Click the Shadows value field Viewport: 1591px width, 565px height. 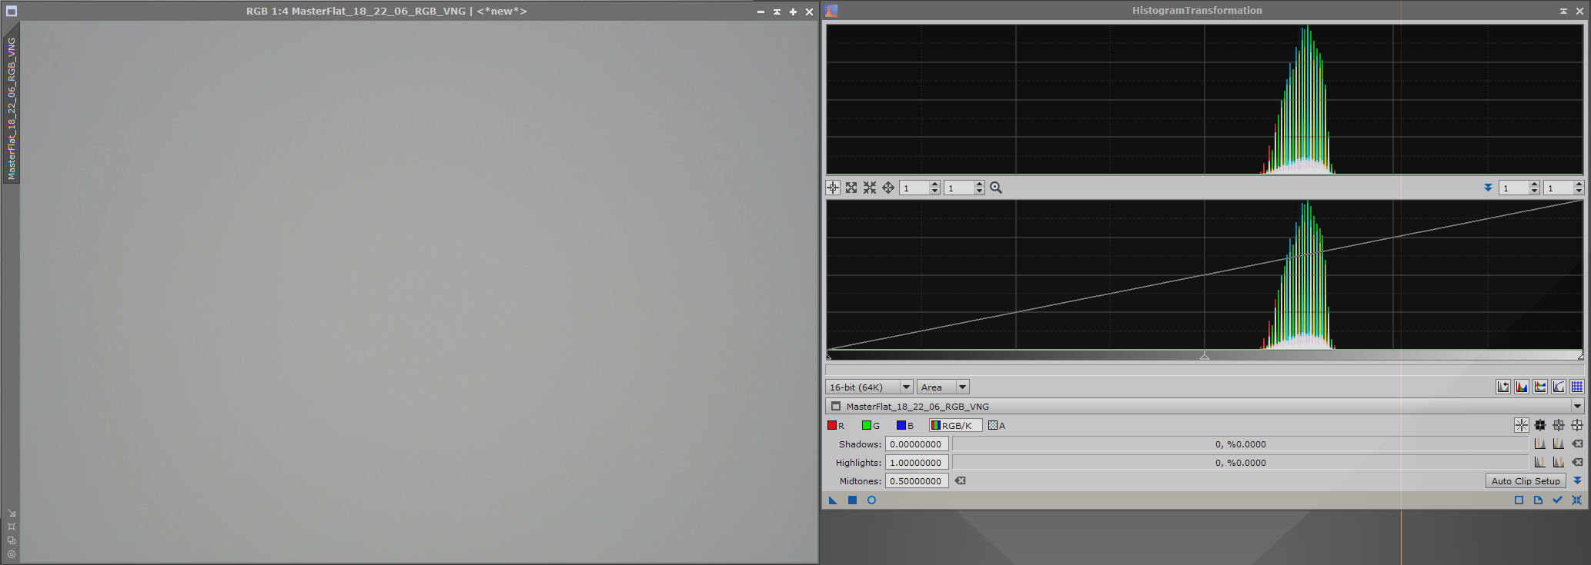click(917, 444)
